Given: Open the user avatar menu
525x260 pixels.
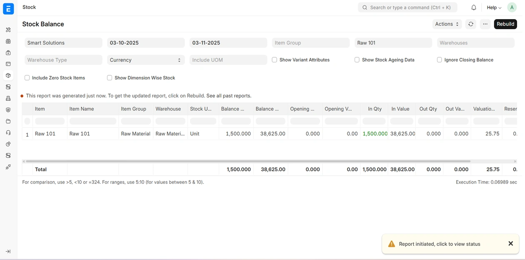Looking at the screenshot, I should 512,7.
